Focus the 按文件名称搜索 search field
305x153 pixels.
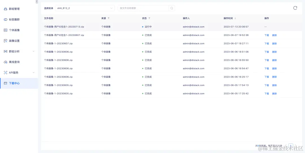[x=143, y=8]
